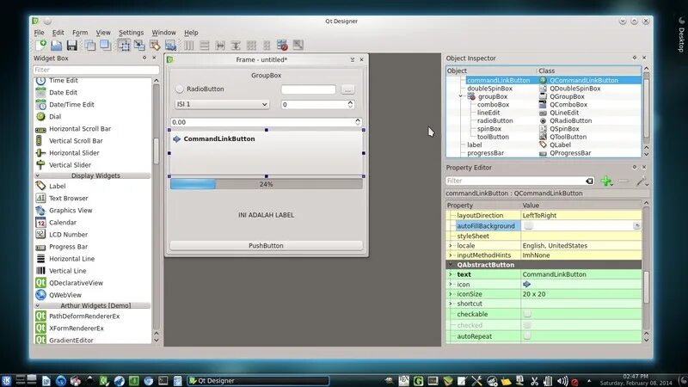688x387 pixels.
Task: Click the CommandLinkButton on the form
Action: pos(266,153)
